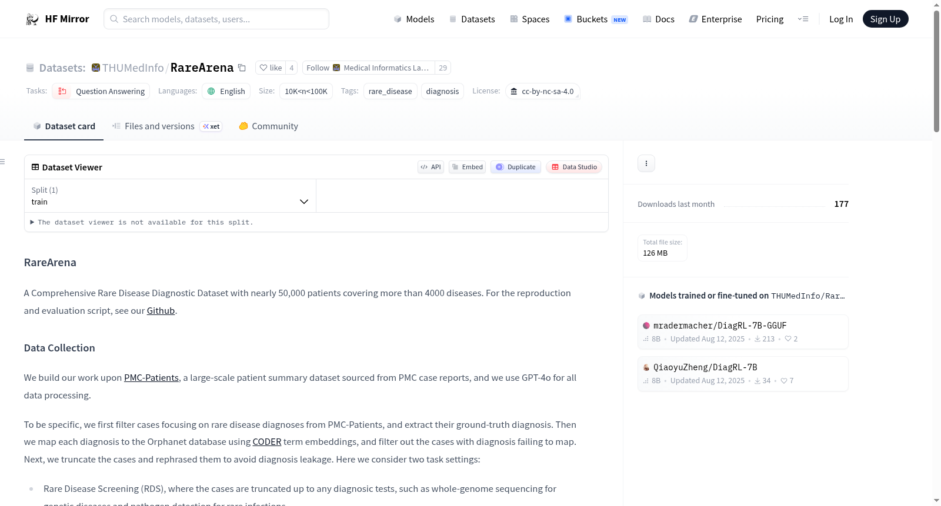The height and width of the screenshot is (506, 941).
Task: Open Data Studio
Action: [x=574, y=167]
